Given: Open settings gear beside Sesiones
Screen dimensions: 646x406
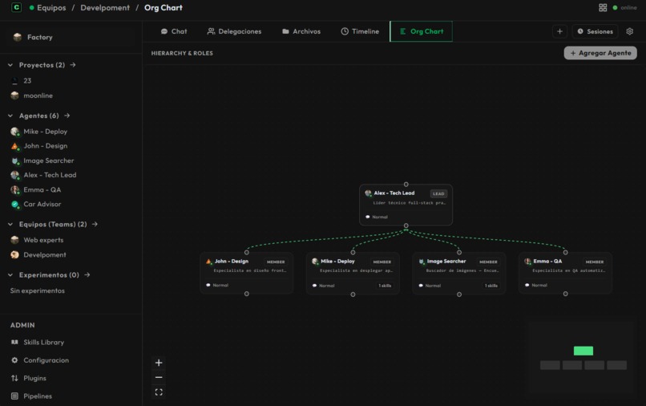Looking at the screenshot, I should (x=629, y=31).
